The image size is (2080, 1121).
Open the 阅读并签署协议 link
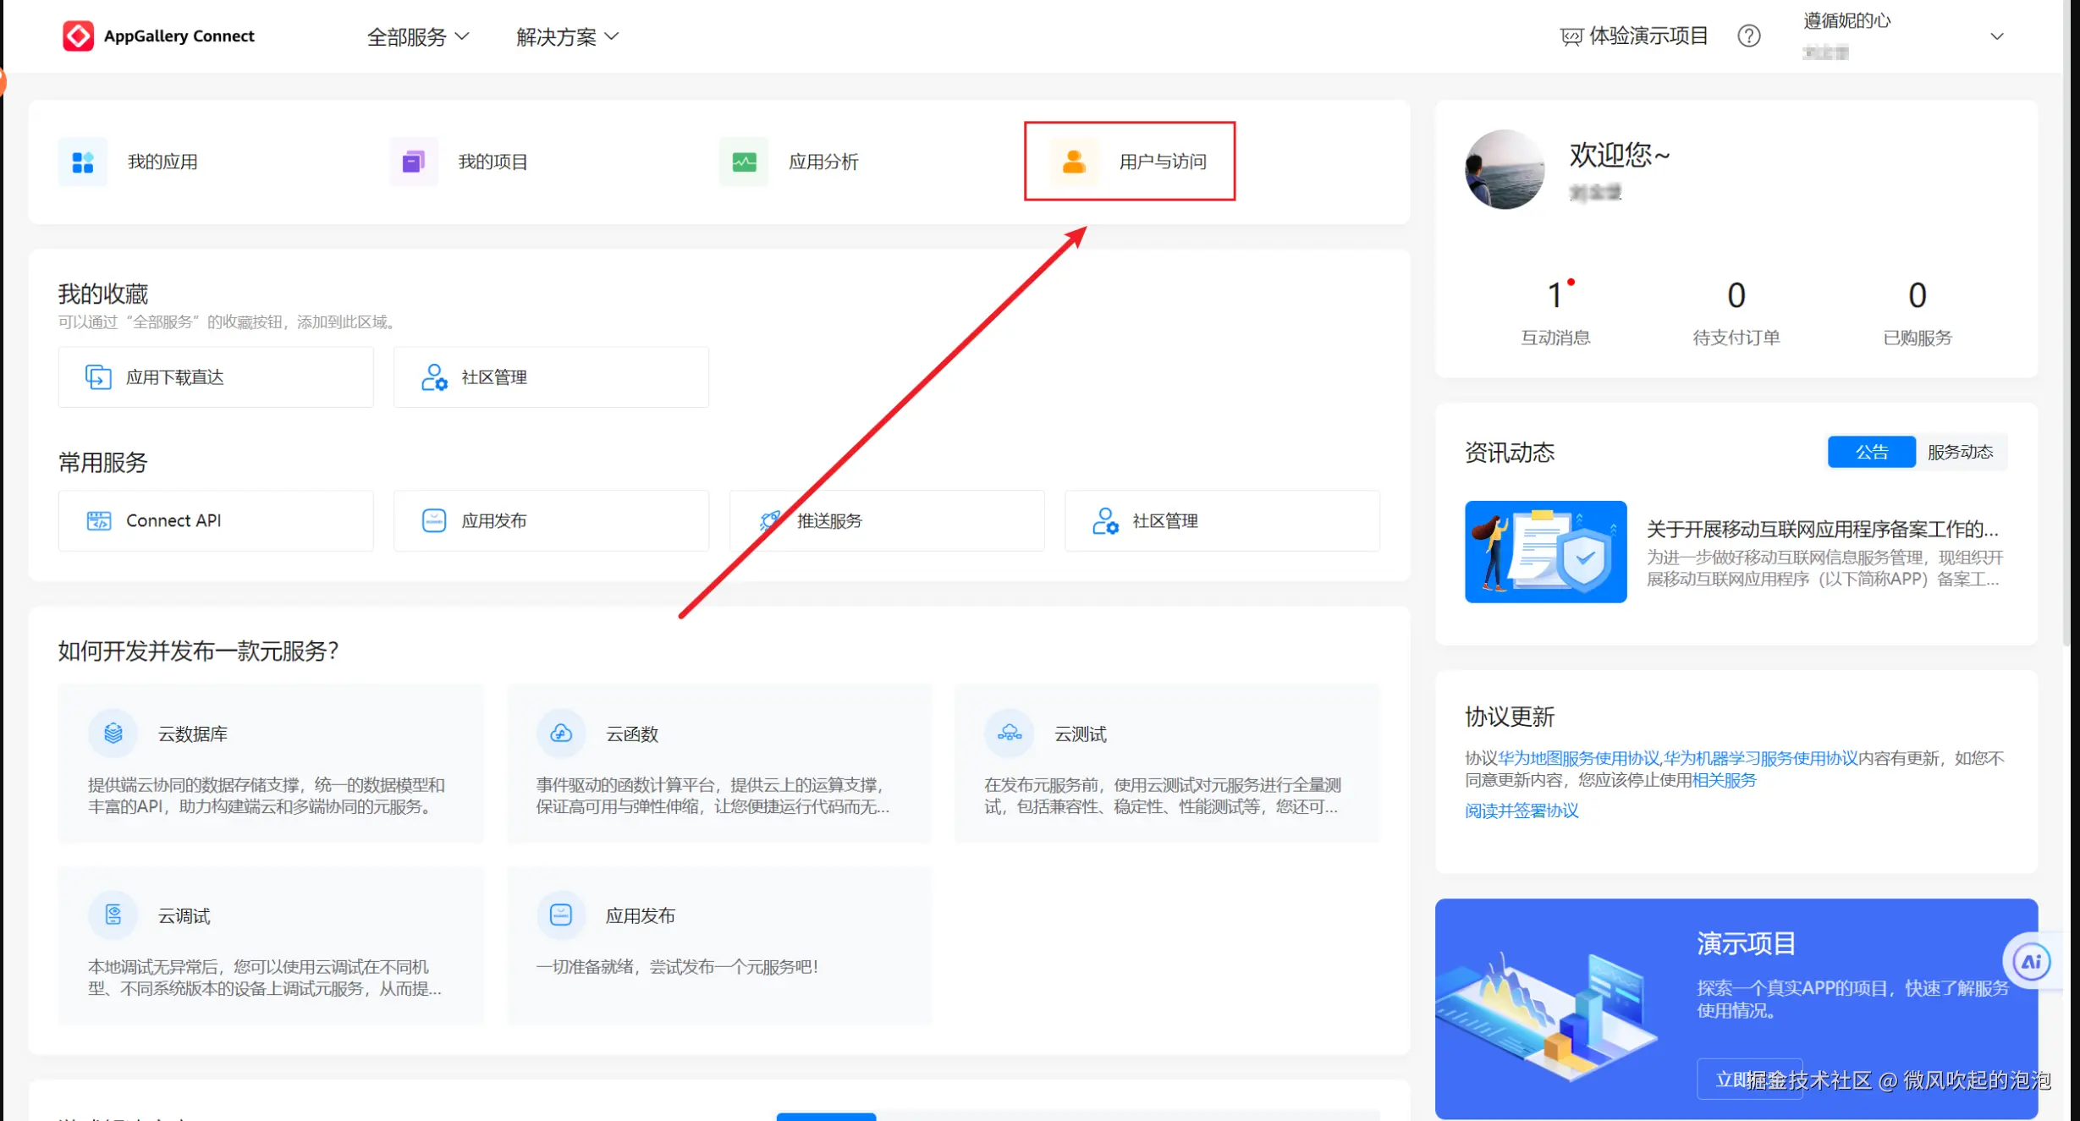coord(1521,811)
